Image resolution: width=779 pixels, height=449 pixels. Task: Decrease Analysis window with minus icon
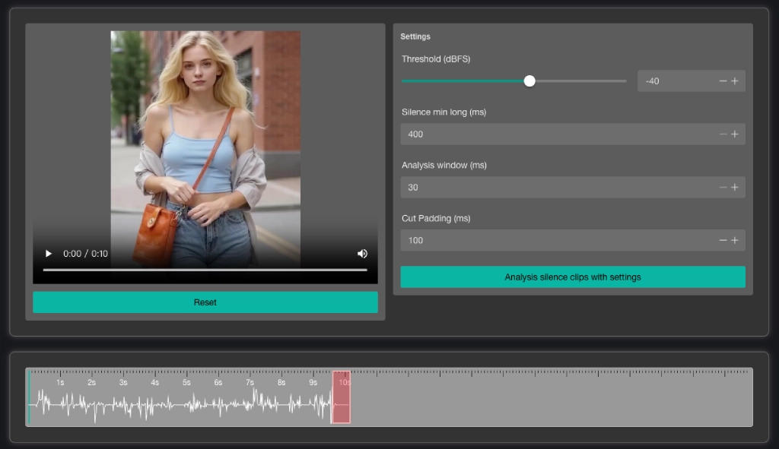pos(723,188)
